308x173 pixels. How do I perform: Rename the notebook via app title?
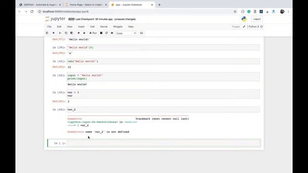[71, 19]
